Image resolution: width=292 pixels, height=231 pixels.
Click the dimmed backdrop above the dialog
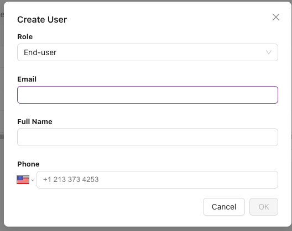[146, 1]
